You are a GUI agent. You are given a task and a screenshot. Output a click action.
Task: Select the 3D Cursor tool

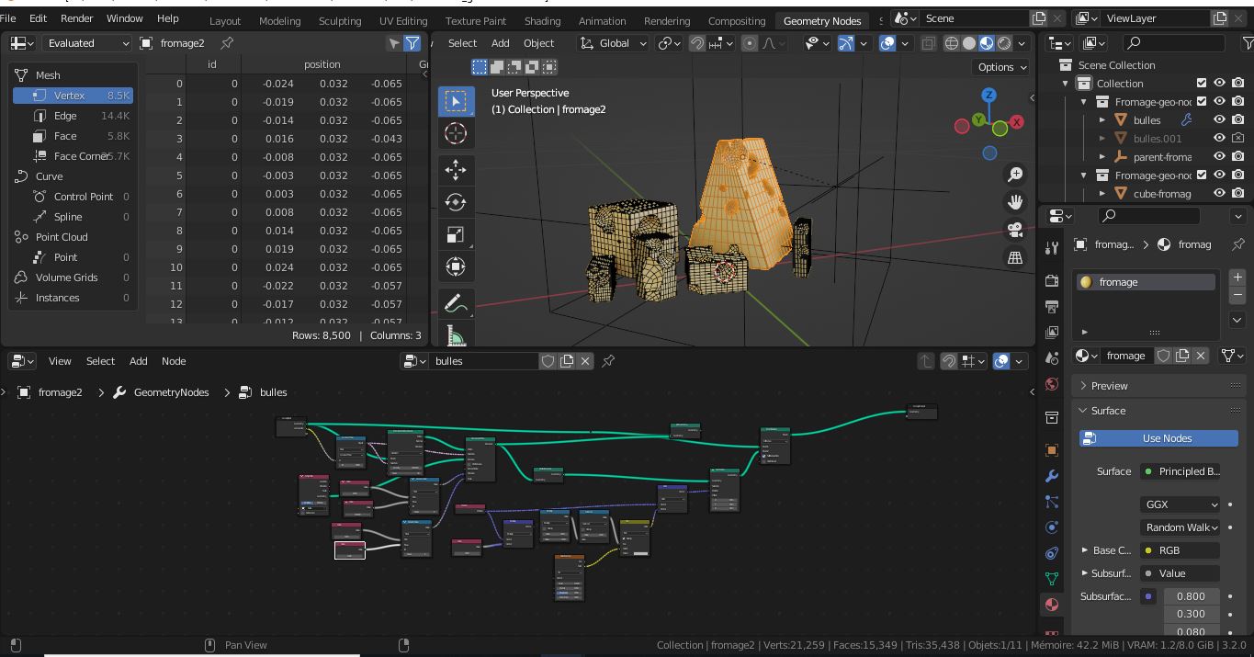coord(457,133)
